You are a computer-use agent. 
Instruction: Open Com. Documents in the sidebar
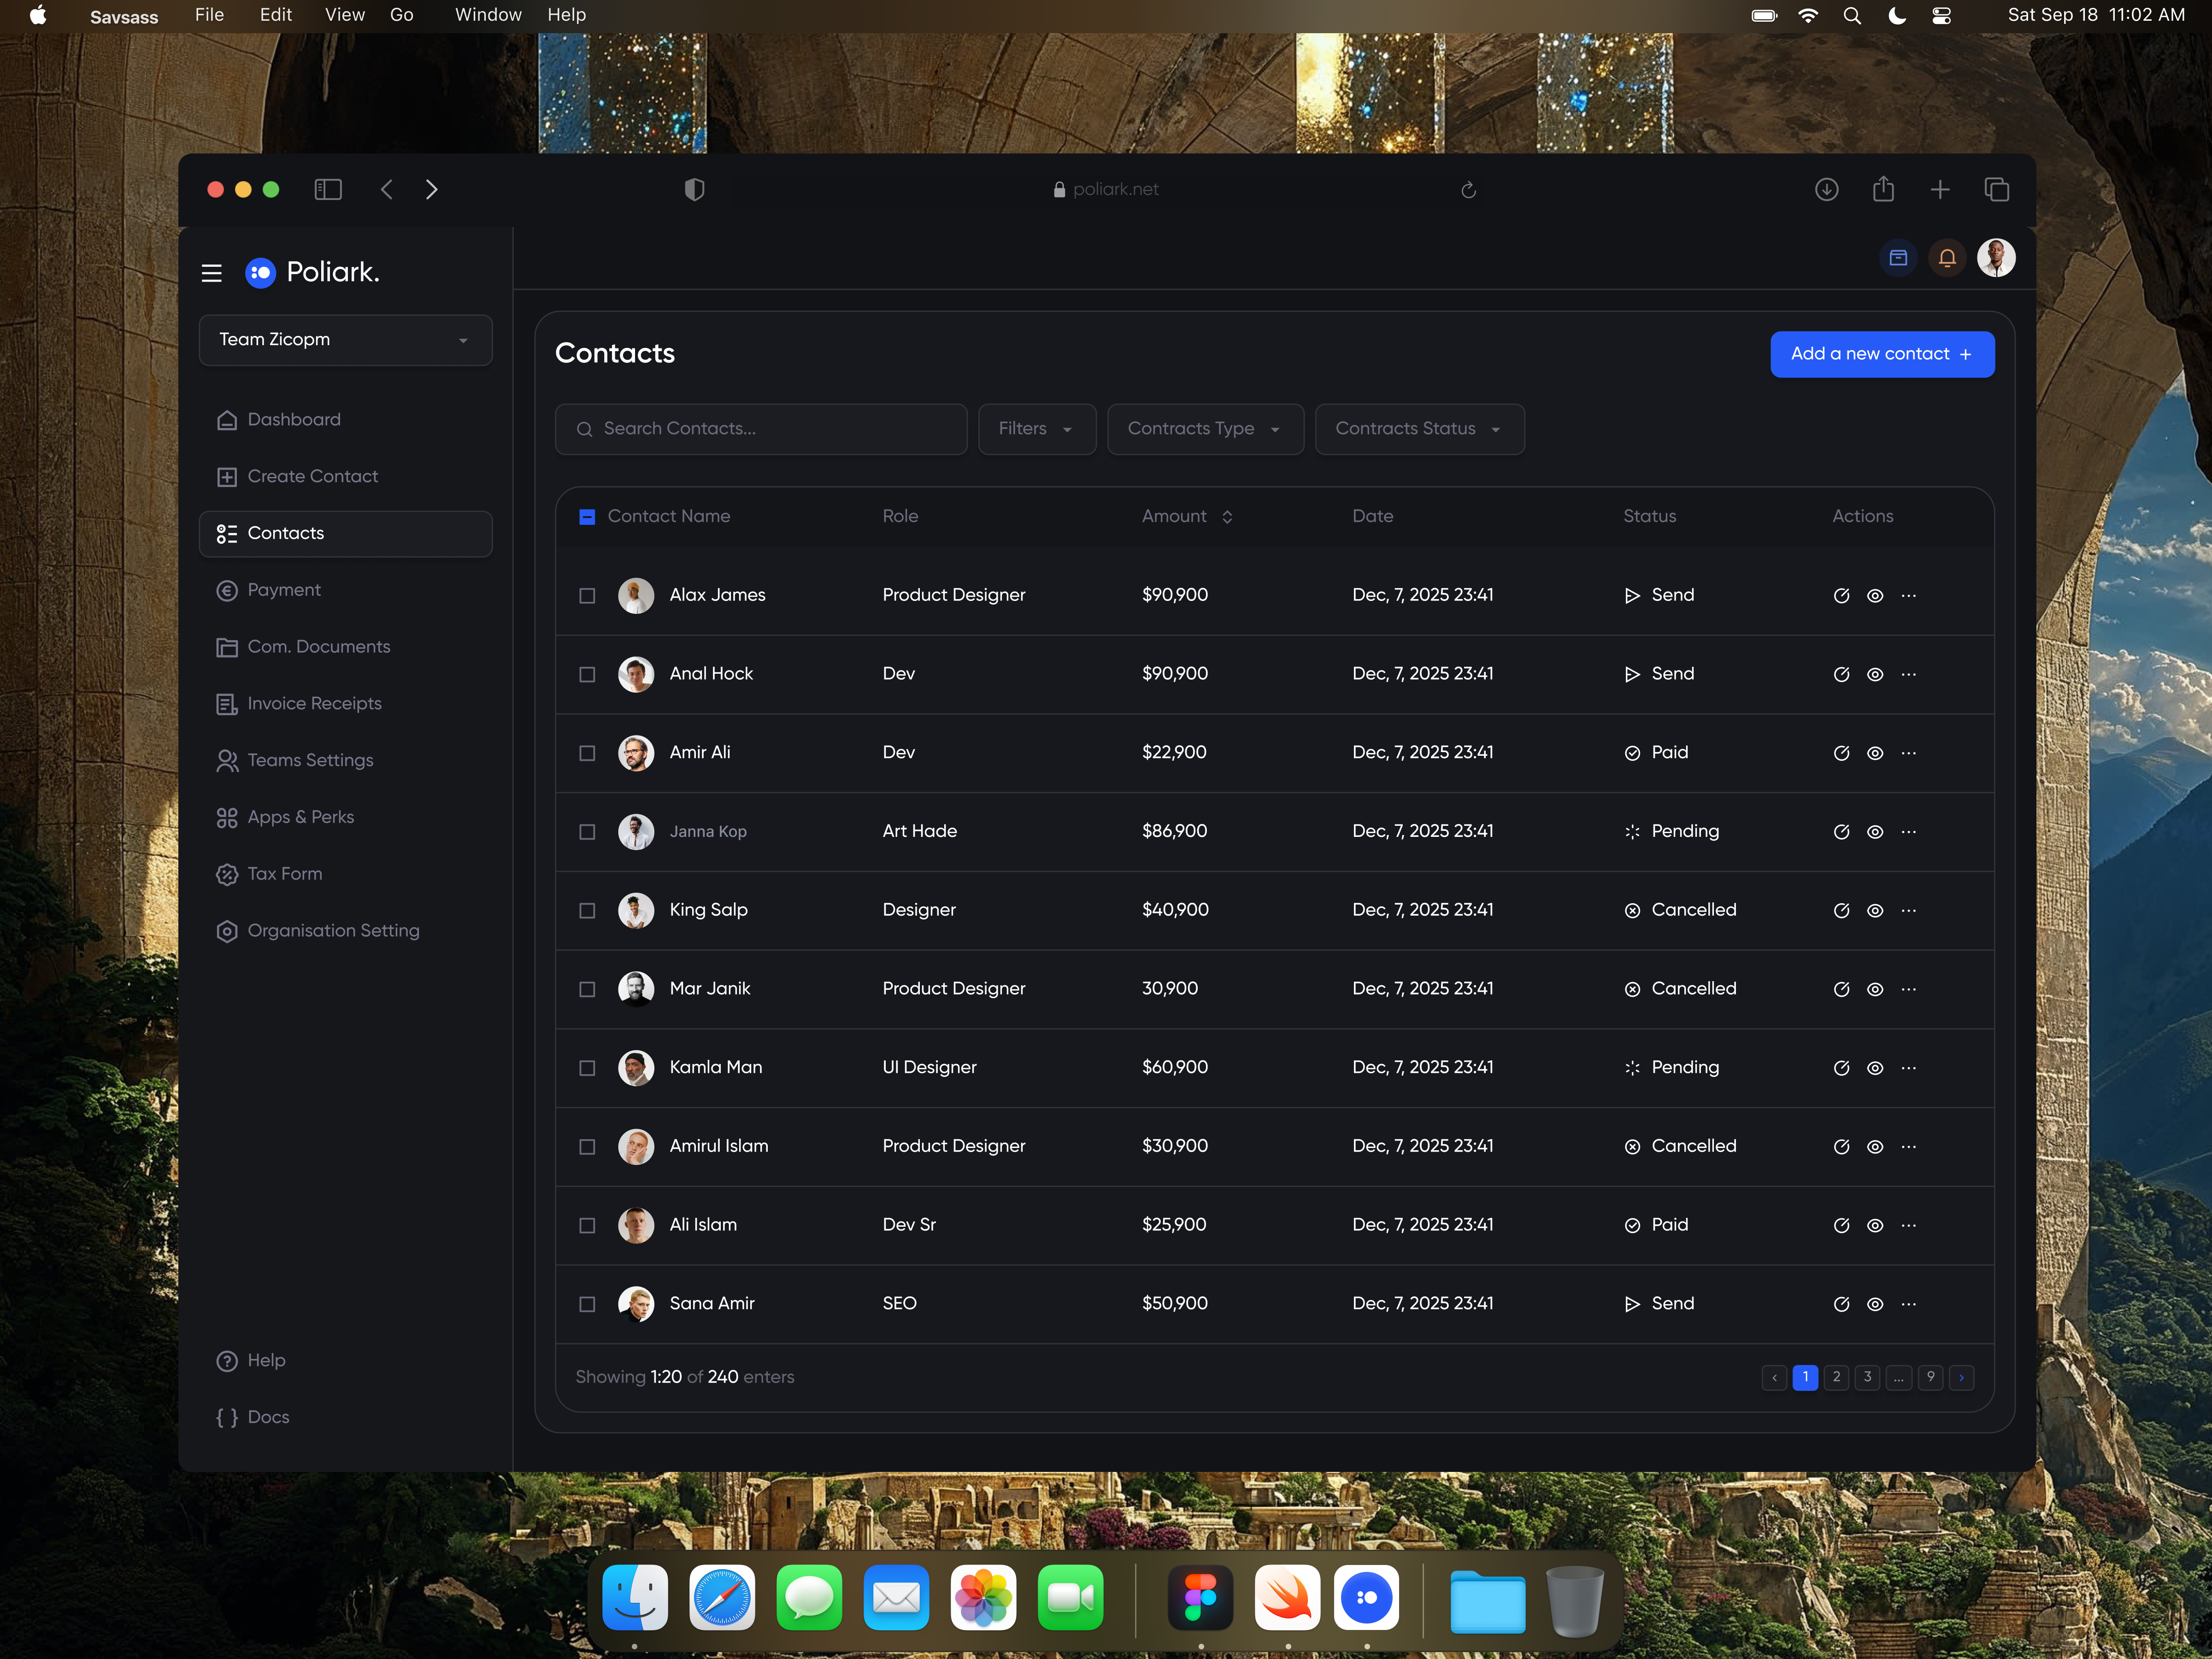point(345,647)
